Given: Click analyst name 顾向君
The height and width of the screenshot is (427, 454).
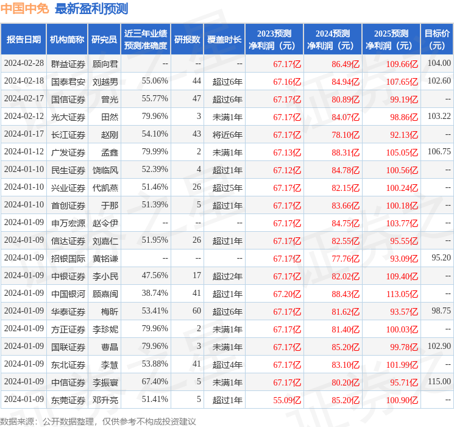Looking at the screenshot, I should pos(105,64).
